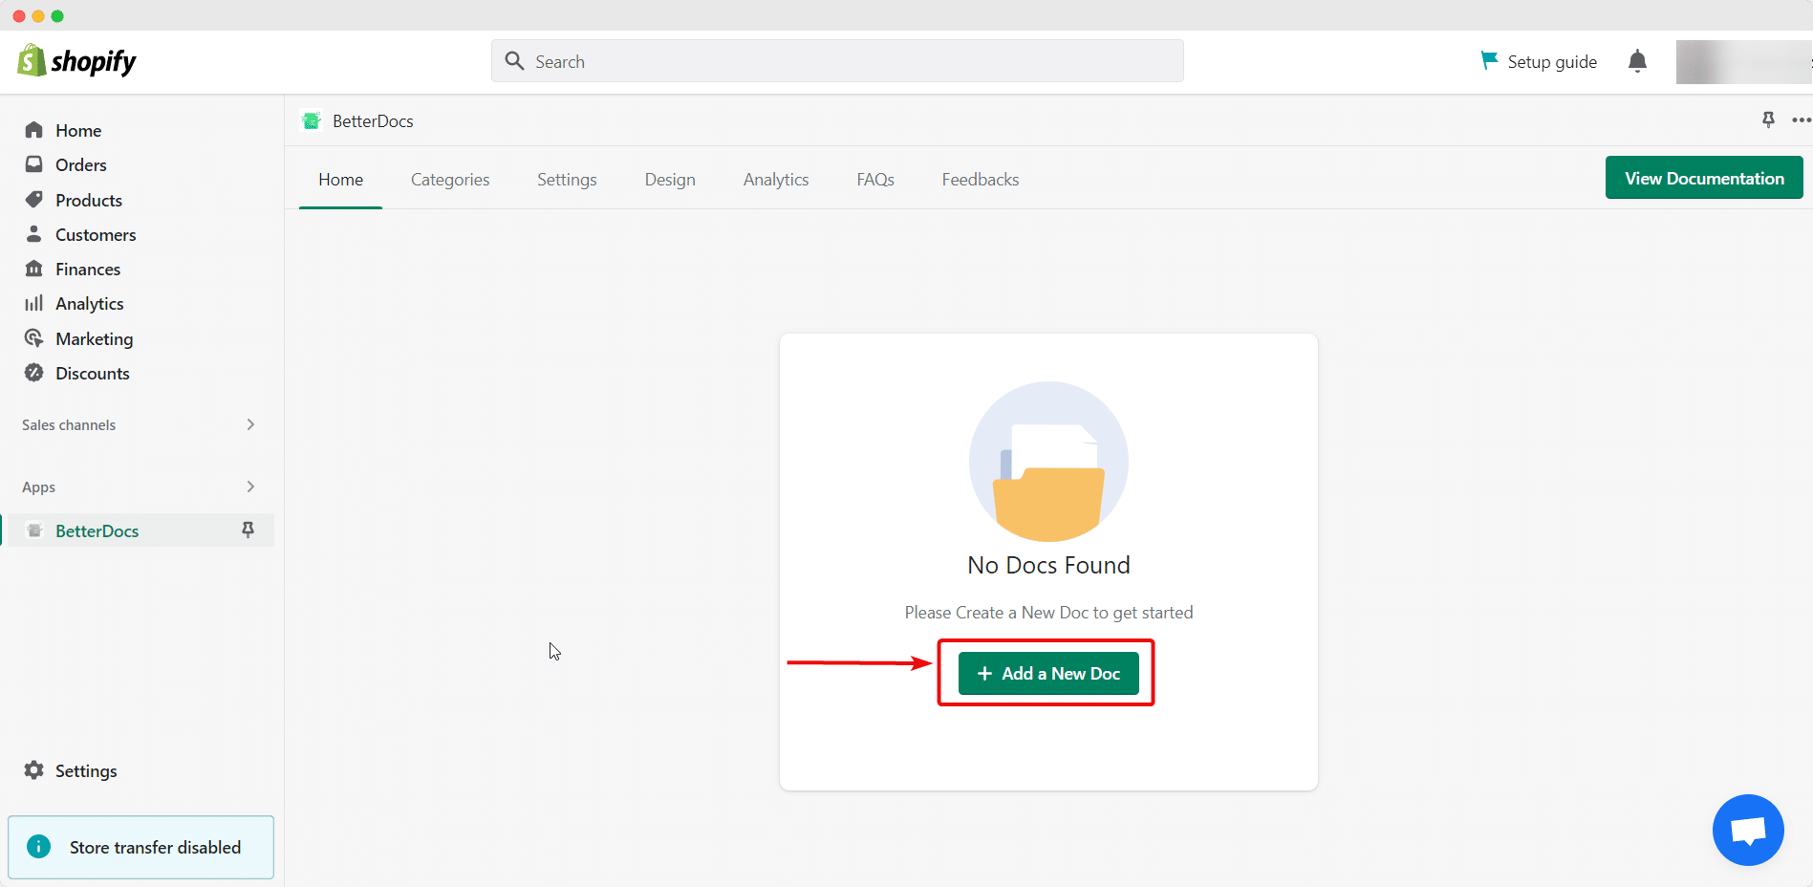Screen dimensions: 1813x887
Task: Click the Customers person icon
Action: [34, 234]
